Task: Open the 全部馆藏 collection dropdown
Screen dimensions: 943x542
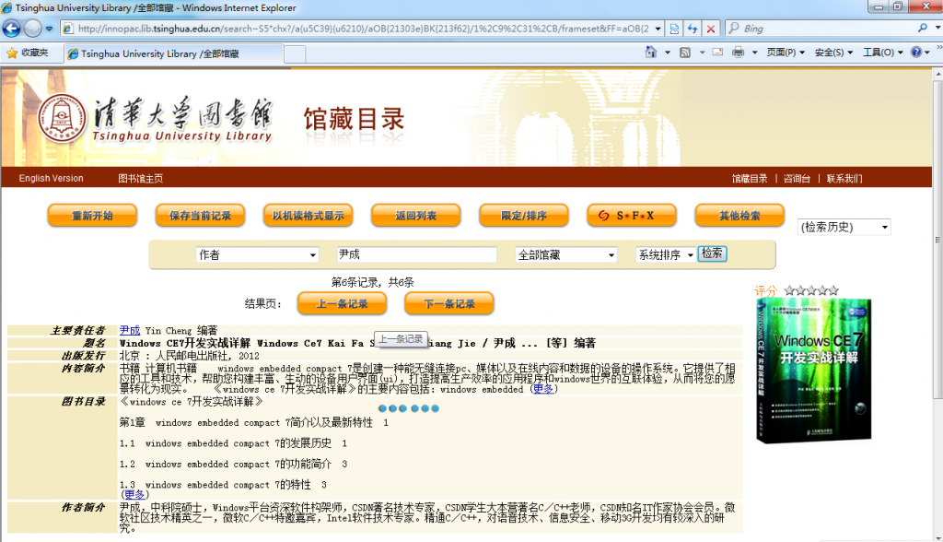Action: [x=566, y=254]
